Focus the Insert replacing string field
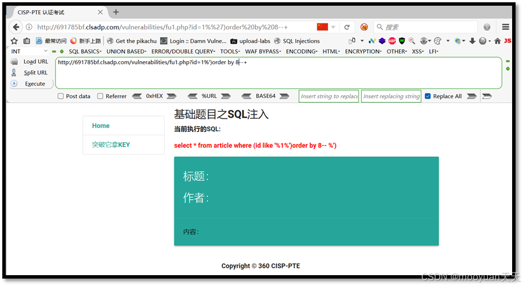This screenshot has height=286, width=523. pyautogui.click(x=391, y=96)
